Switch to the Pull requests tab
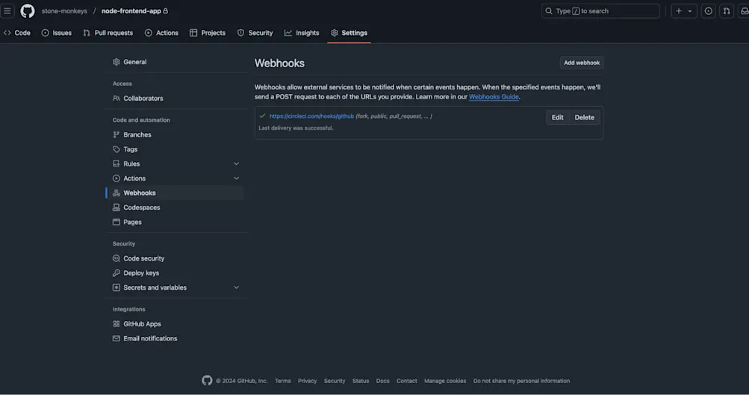The height and width of the screenshot is (395, 749). pos(108,33)
